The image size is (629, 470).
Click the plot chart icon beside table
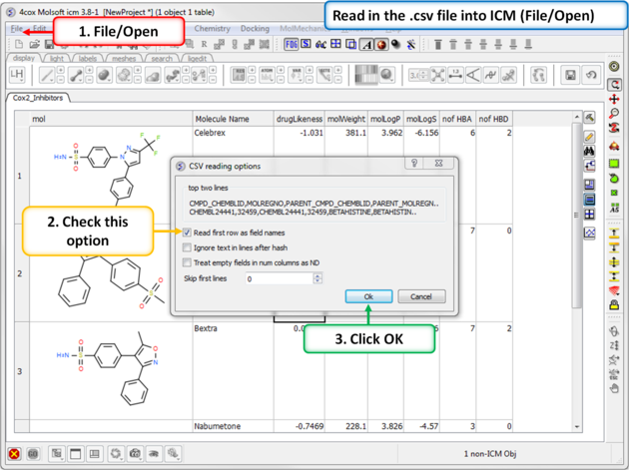coord(591,233)
